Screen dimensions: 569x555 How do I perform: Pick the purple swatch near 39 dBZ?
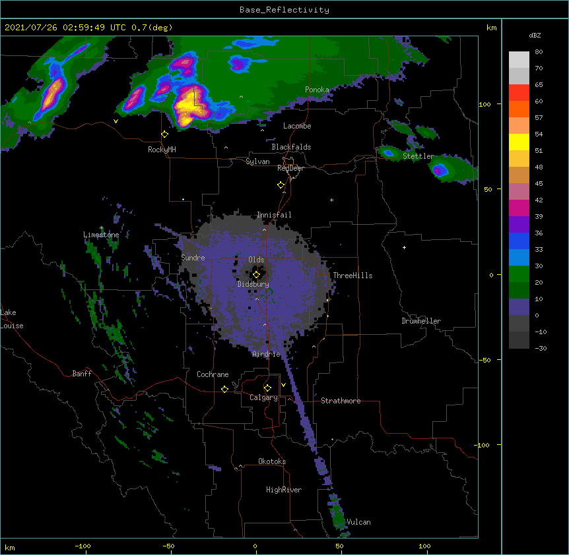pos(519,224)
